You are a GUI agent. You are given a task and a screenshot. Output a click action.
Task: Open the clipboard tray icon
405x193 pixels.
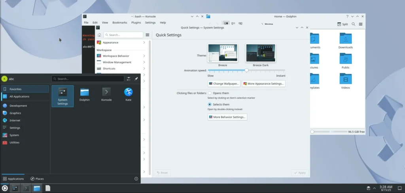pyautogui.click(x=369, y=188)
